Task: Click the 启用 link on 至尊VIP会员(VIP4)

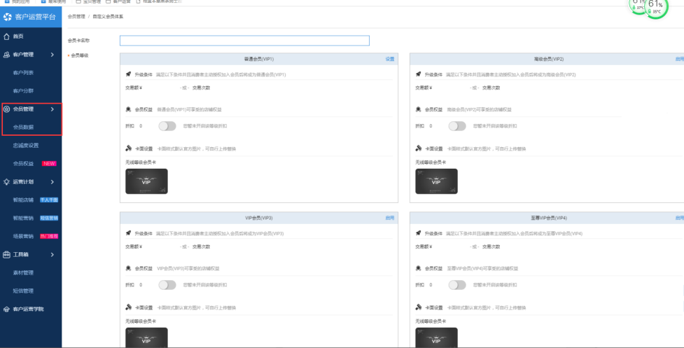Action: (x=680, y=218)
